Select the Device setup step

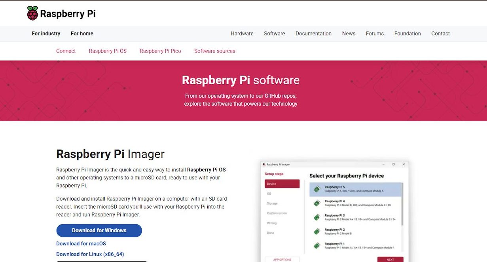click(x=282, y=184)
